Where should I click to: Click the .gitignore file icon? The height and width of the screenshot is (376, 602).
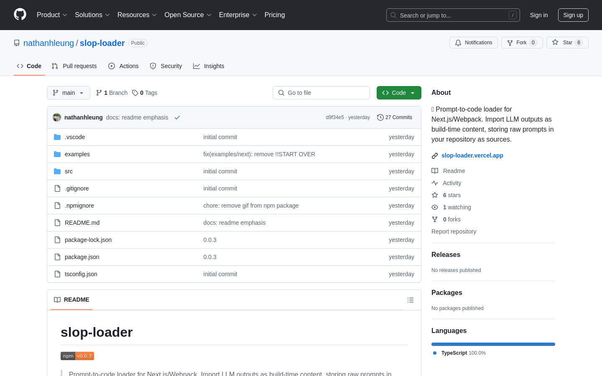[x=57, y=188]
